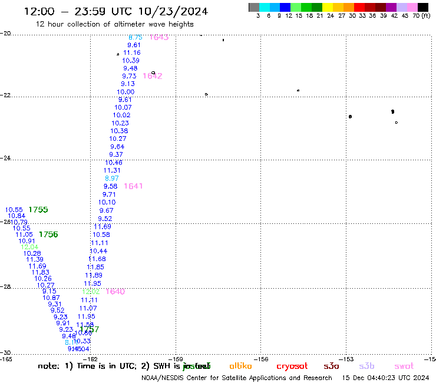Viewport: 436px width, 383px height.
Task: Click the green time stamp 1755
Action: [38, 210]
